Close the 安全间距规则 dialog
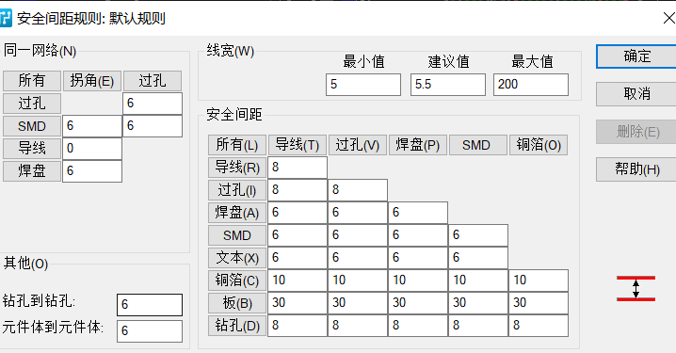This screenshot has height=353, width=676. [668, 18]
